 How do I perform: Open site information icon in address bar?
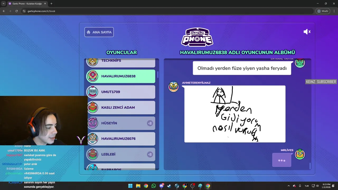tap(24, 11)
